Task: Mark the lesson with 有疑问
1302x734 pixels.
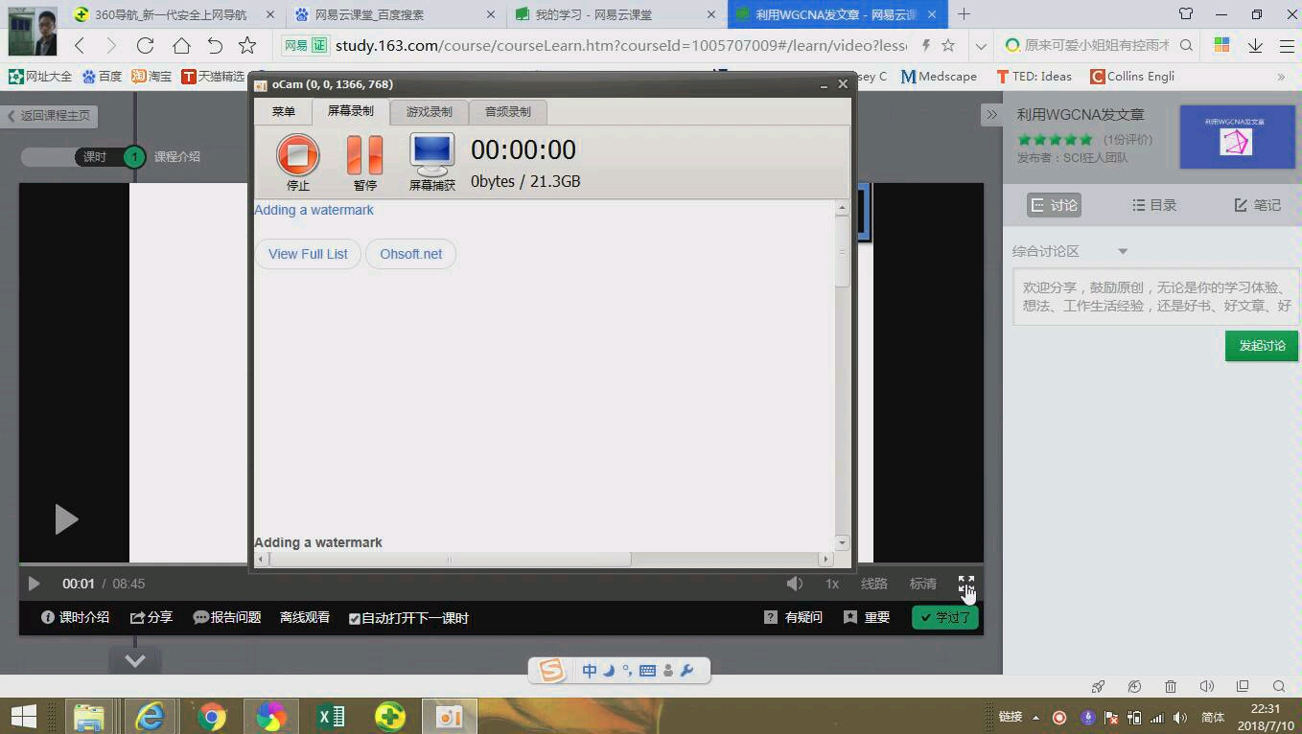Action: pyautogui.click(x=794, y=618)
